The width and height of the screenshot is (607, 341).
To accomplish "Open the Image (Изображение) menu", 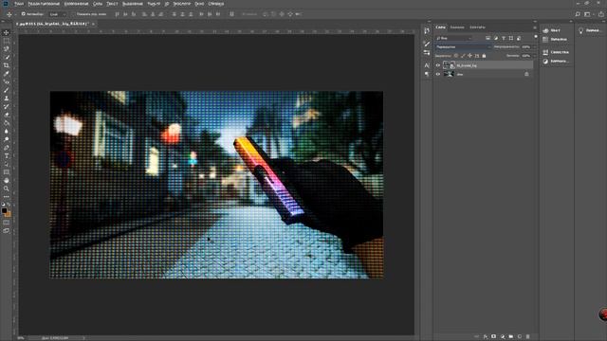I will click(x=76, y=4).
